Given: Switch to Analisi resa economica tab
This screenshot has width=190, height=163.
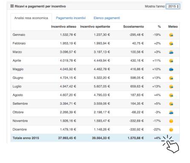Looking at the screenshot, I should tap(31, 18).
